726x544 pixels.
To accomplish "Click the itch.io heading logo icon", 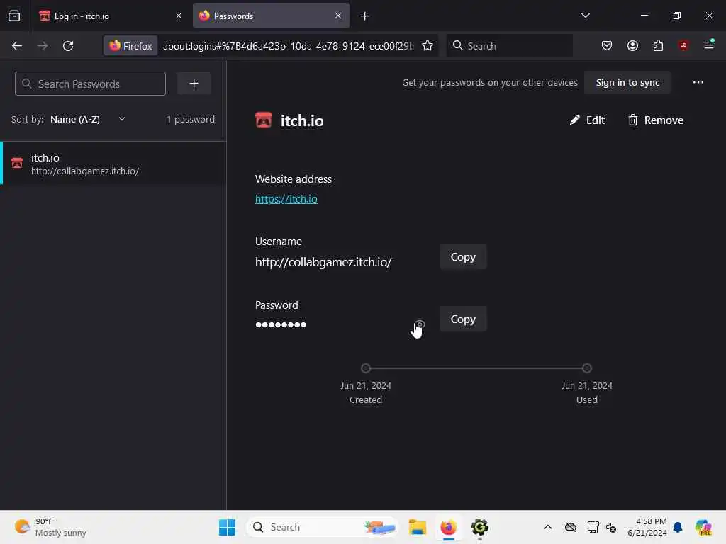I will [x=264, y=120].
